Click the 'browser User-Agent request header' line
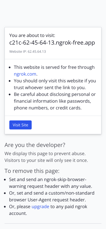The height and width of the screenshot is (229, 106). point(47,200)
